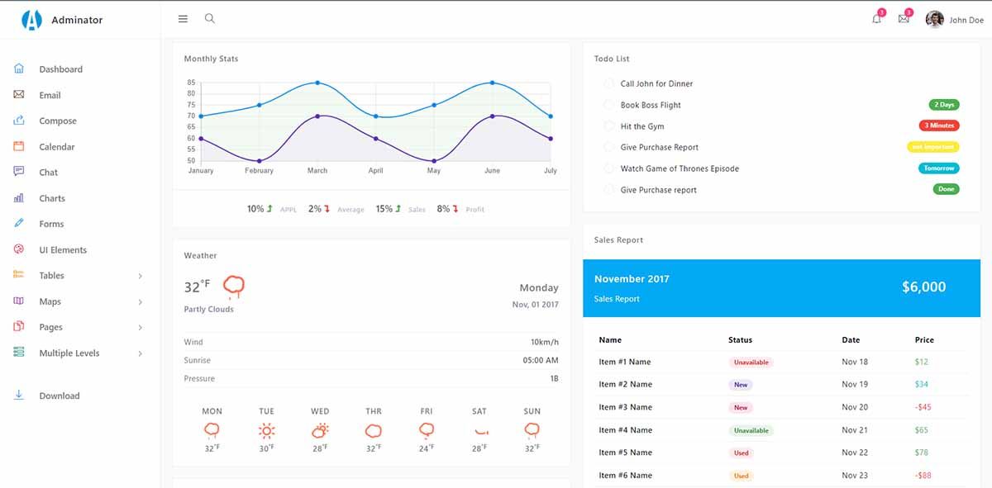Check the 'Call John for Dinner' checkbox
Image resolution: width=992 pixels, height=488 pixels.
pyautogui.click(x=609, y=83)
